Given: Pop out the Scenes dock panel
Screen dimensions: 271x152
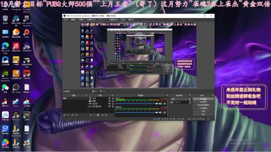Looking at the screenshot, I should pyautogui.click(x=86, y=95).
